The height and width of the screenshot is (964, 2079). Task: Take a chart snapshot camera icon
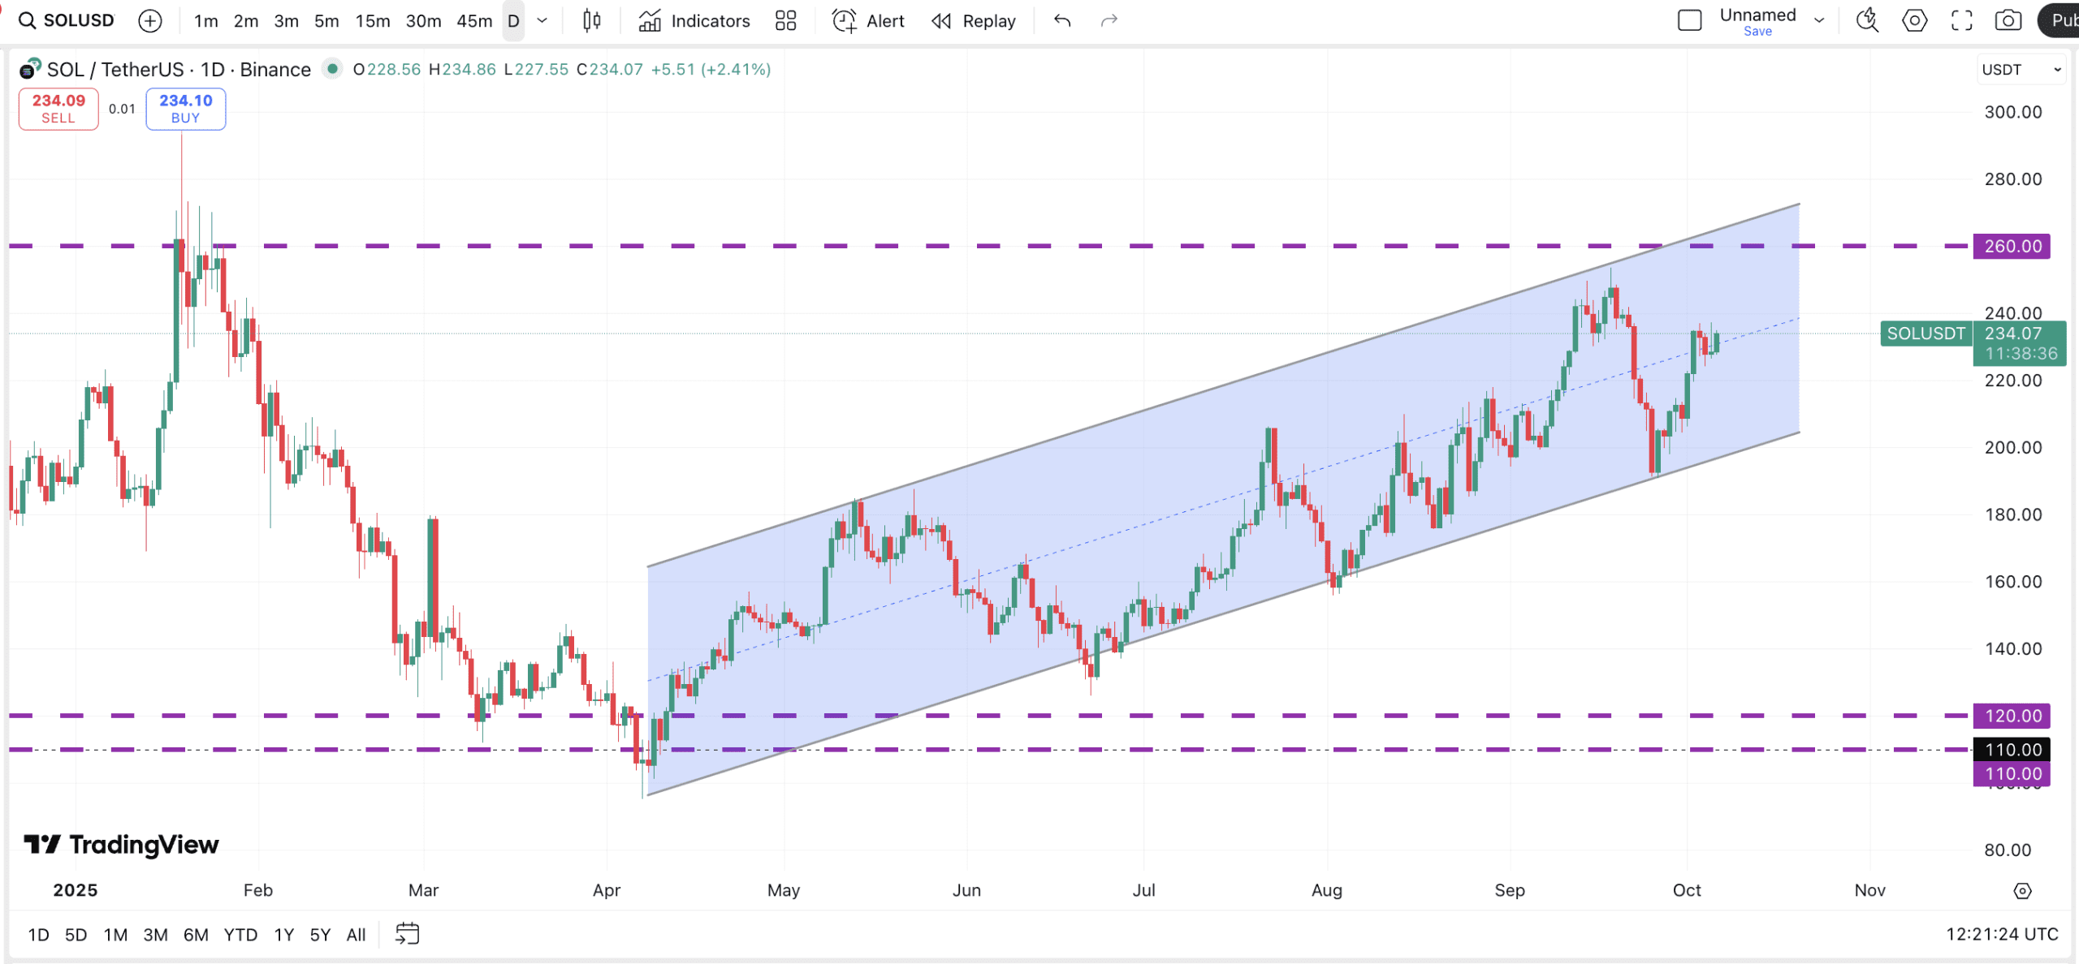pyautogui.click(x=2008, y=21)
